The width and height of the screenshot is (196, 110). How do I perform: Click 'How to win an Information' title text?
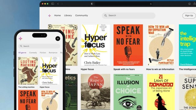[x=160, y=69]
